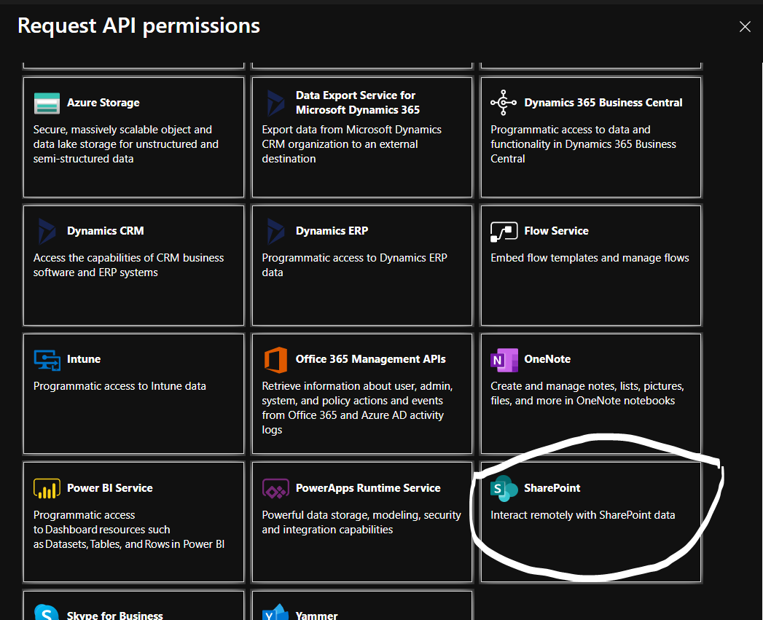Select the Azure Storage title
Image resolution: width=763 pixels, height=620 pixels.
tap(103, 103)
